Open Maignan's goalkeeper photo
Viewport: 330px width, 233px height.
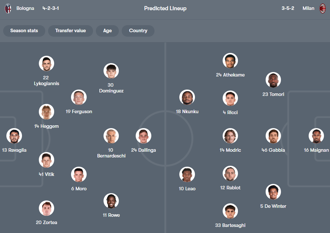[316, 136]
